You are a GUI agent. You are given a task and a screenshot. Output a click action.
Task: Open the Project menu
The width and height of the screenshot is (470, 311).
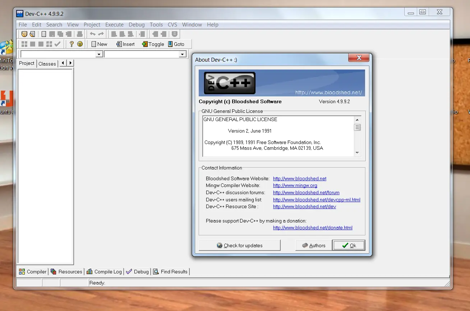(x=92, y=25)
